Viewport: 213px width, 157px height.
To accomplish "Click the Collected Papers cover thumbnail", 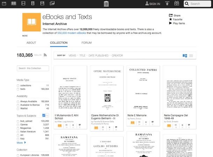I will click(x=143, y=90).
